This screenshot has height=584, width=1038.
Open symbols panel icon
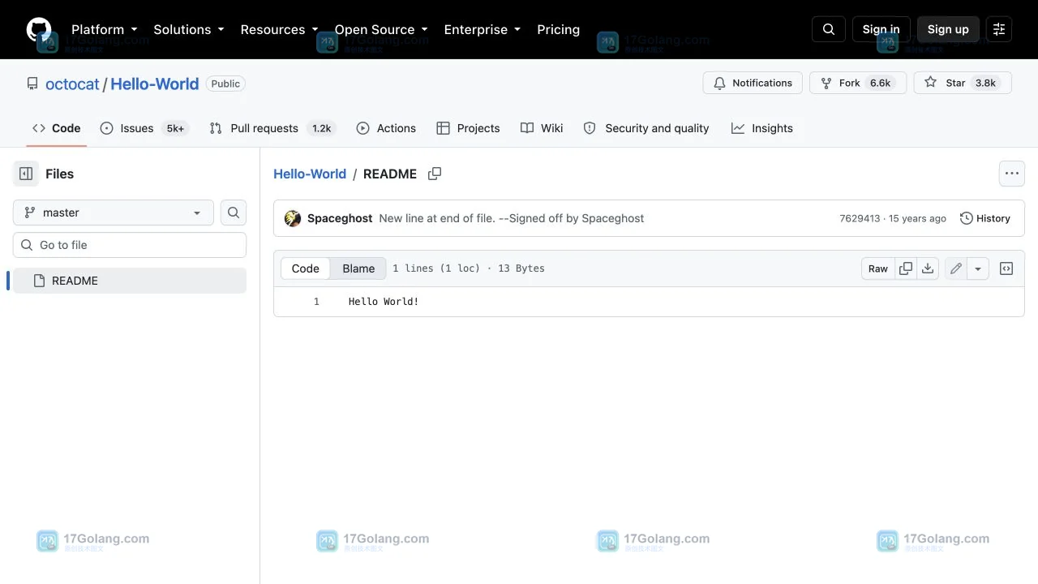point(1006,268)
